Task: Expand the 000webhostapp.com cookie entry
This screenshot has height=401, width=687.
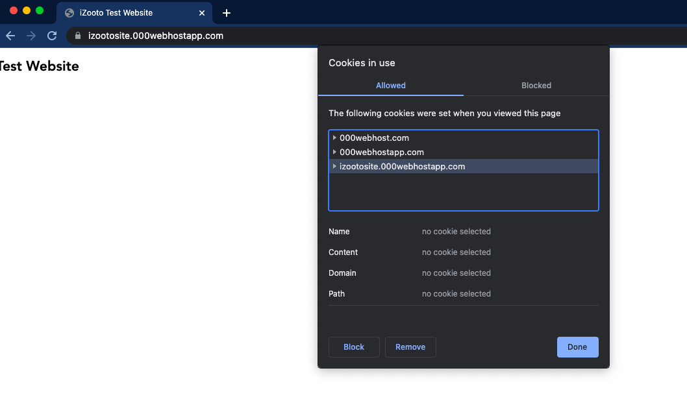Action: click(x=334, y=152)
